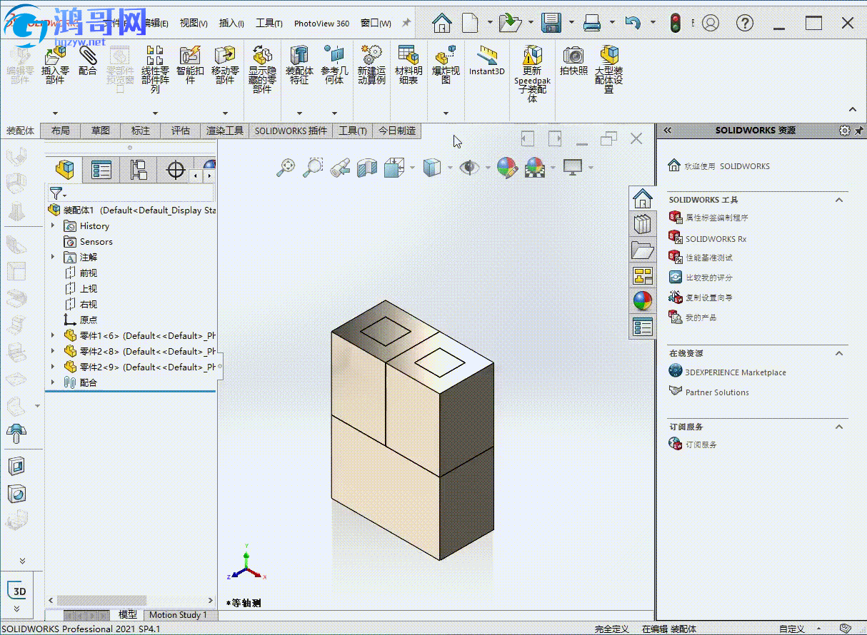The width and height of the screenshot is (867, 635).
Task: Open the Design Library tab in the task pane
Action: 643,224
